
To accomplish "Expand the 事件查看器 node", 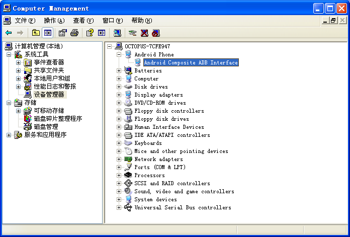I will tap(18, 62).
